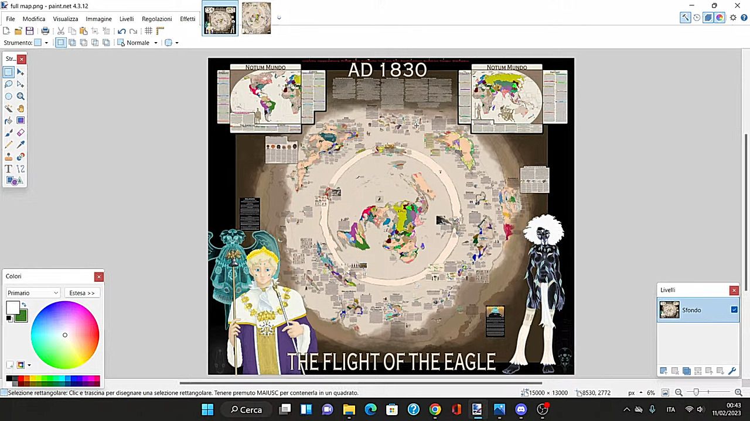Image resolution: width=750 pixels, height=421 pixels.
Task: Open the Strumento tool chooser dropdown
Action: coord(40,43)
